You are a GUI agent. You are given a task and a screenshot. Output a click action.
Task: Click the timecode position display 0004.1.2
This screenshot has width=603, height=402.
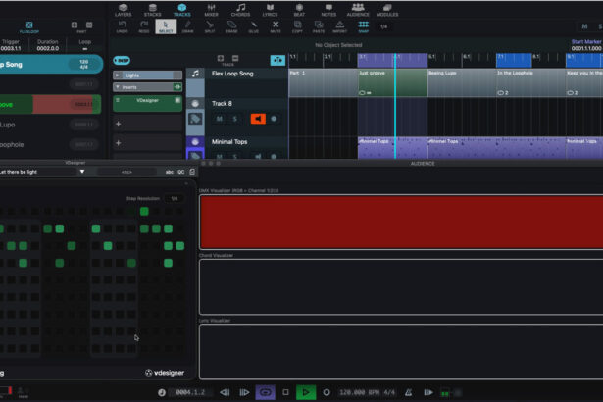pos(191,392)
